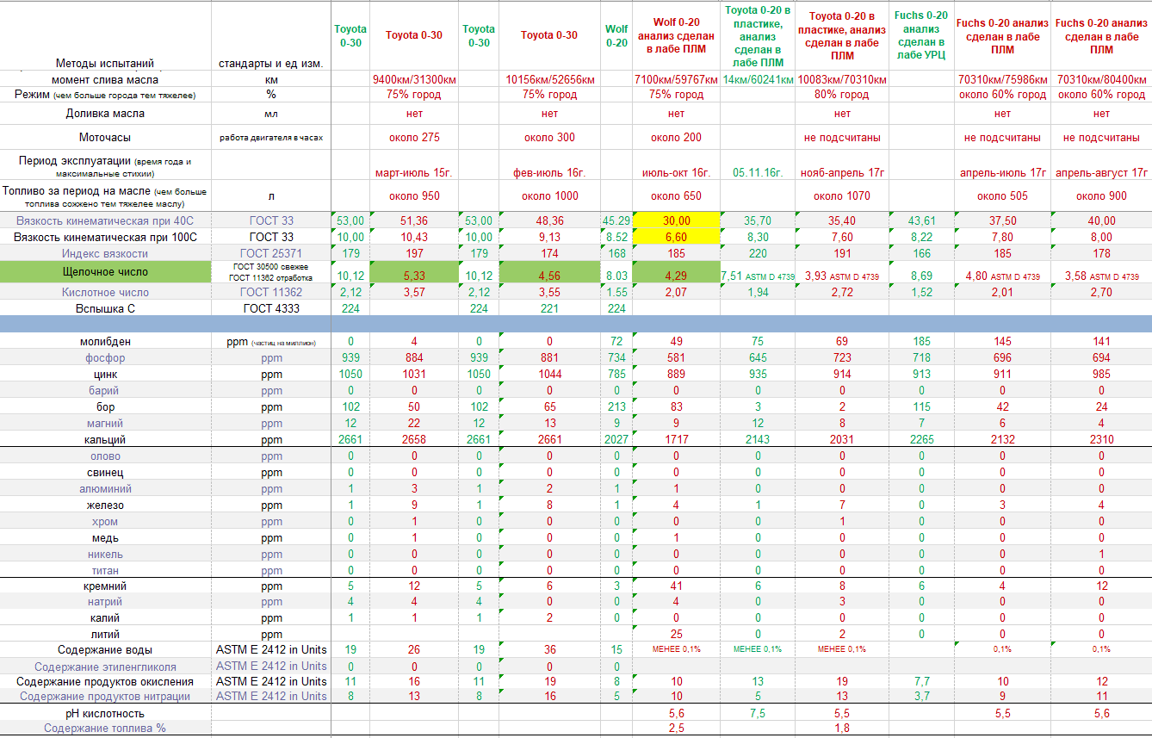Select the cell '10156км/52656км'
Image resolution: width=1152 pixels, height=738 pixels.
point(549,79)
